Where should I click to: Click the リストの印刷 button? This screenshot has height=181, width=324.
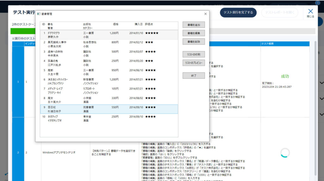(194, 55)
